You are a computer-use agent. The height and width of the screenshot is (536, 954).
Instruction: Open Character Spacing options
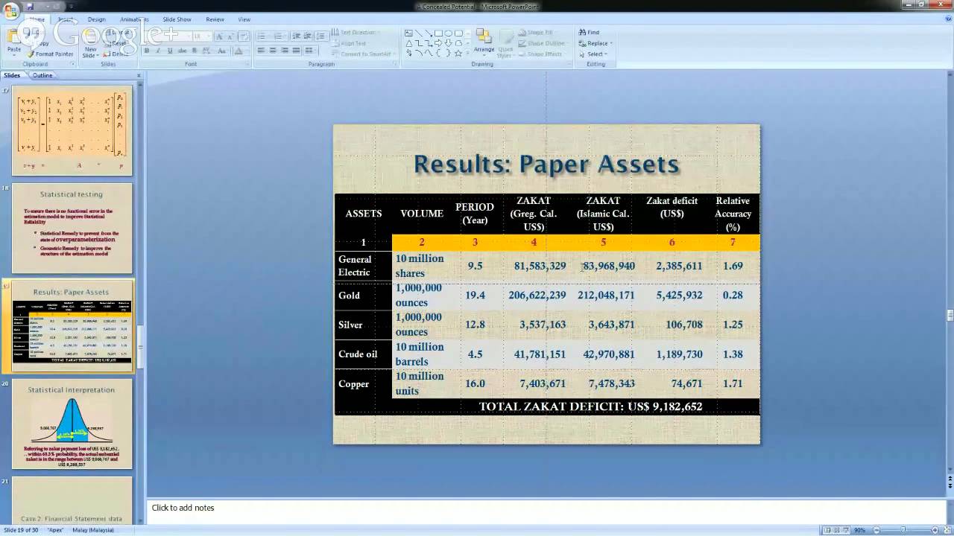click(206, 51)
